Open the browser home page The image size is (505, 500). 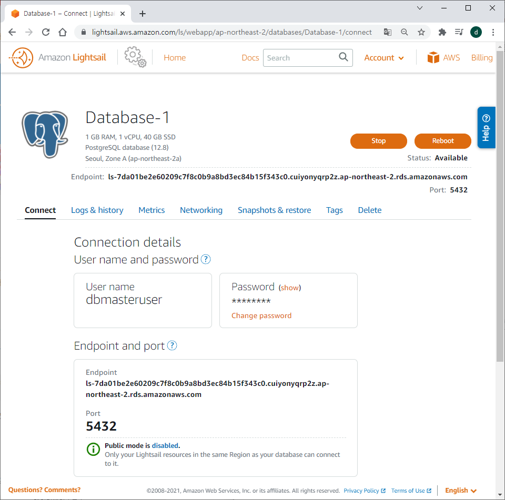click(63, 32)
